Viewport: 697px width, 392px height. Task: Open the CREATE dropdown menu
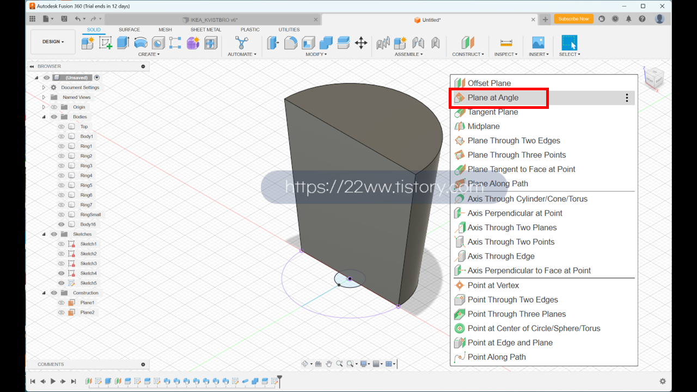point(149,54)
